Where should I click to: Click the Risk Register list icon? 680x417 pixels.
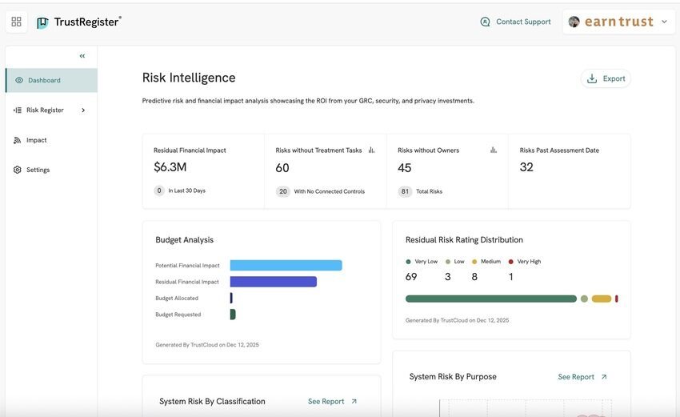(x=18, y=110)
